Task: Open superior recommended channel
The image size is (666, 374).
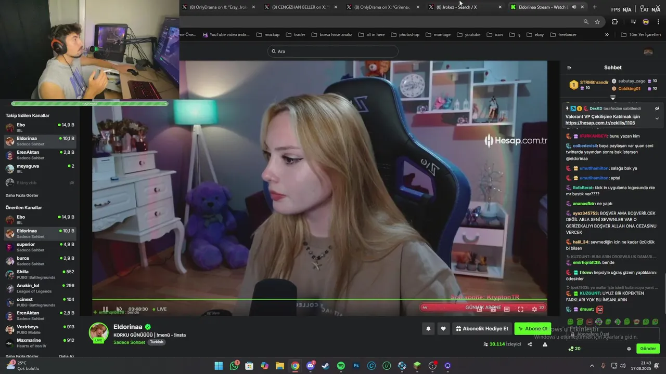Action: click(40, 247)
